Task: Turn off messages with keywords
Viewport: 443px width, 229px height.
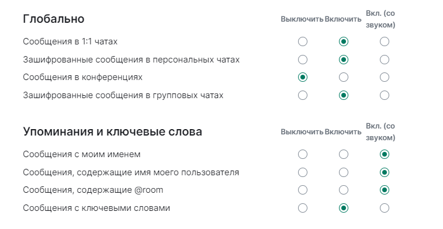Action: pyautogui.click(x=303, y=208)
